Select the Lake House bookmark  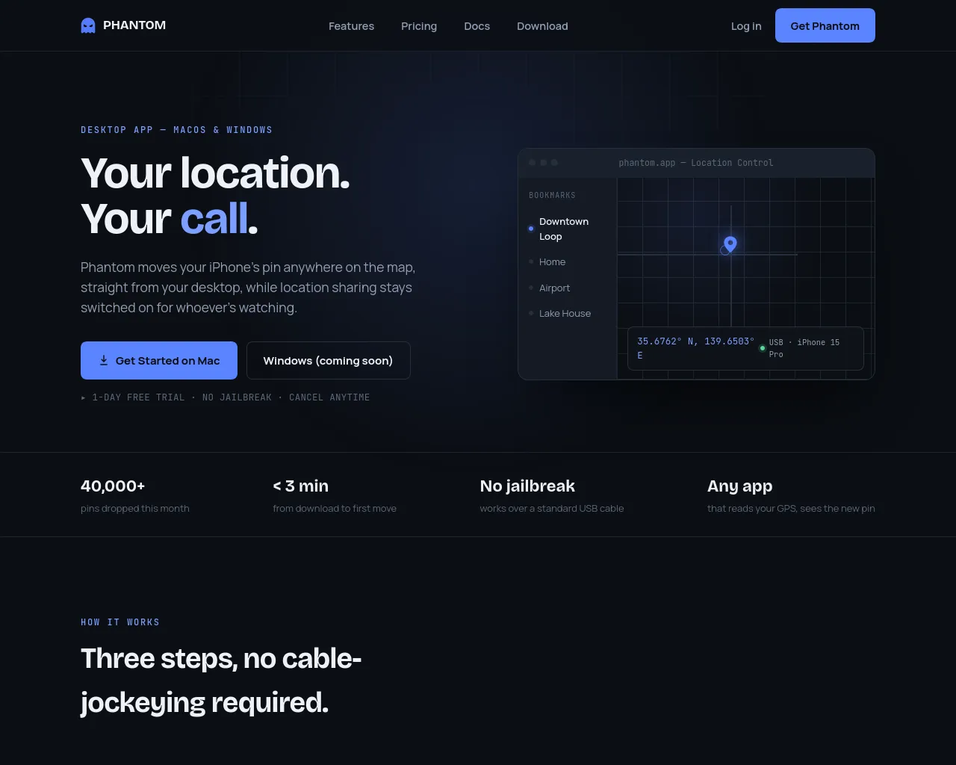565,314
